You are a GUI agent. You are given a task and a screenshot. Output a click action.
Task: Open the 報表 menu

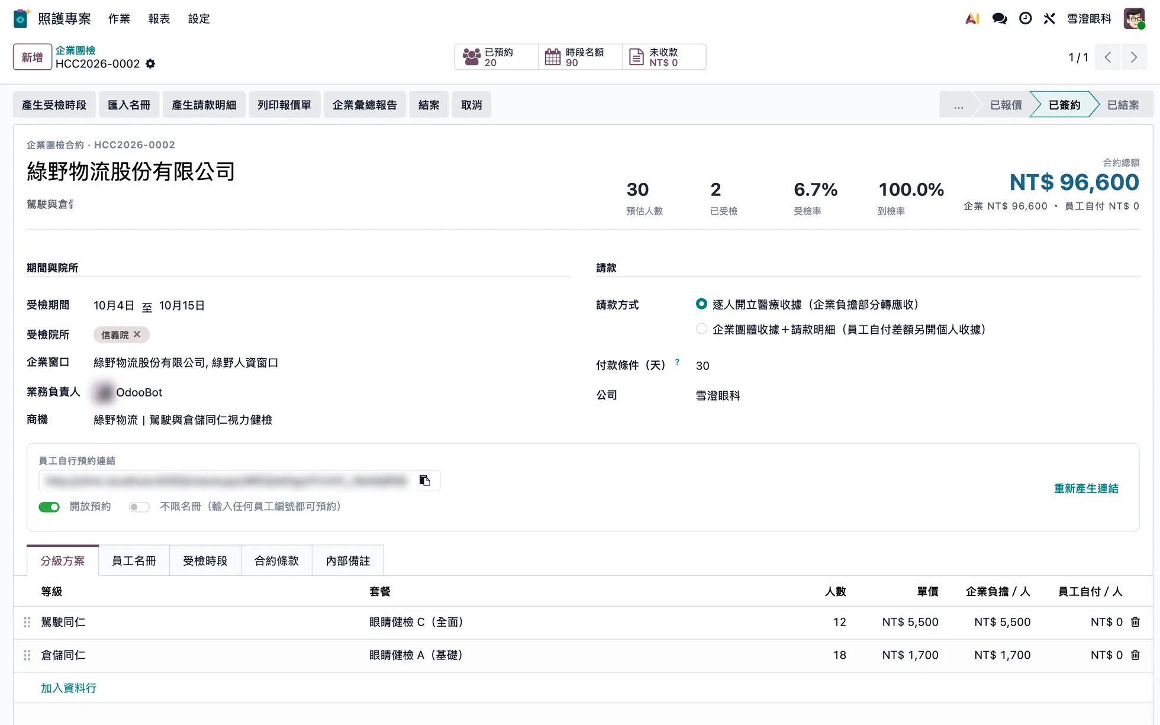pos(159,19)
